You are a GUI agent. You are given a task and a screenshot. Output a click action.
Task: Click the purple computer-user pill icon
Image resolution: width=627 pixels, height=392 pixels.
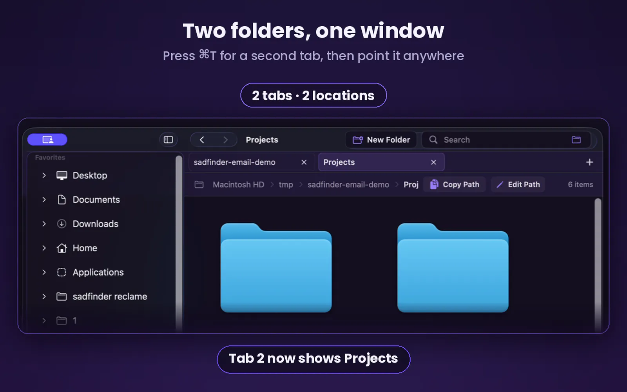[x=47, y=140]
